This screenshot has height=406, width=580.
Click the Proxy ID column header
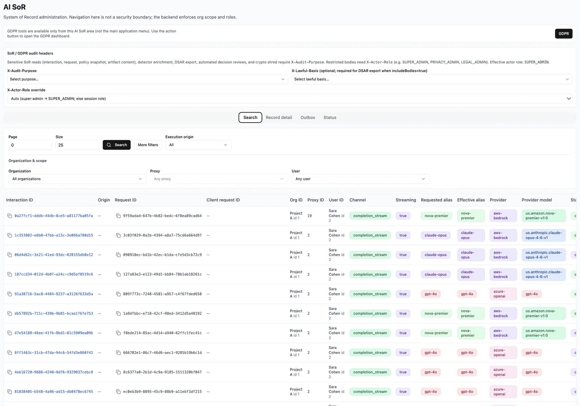(315, 200)
